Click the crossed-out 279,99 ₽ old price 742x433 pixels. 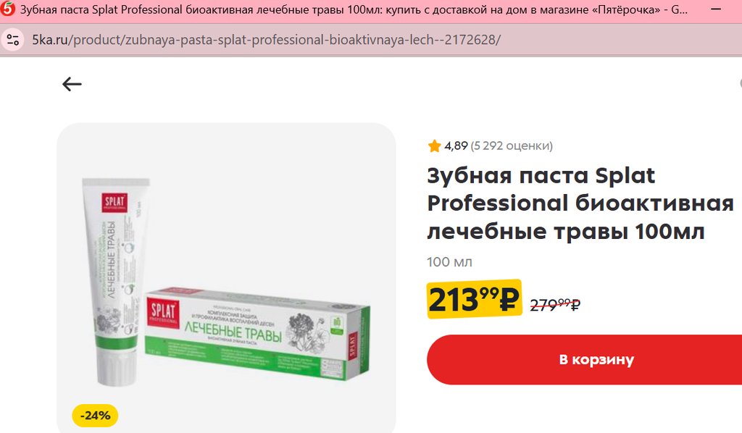click(x=555, y=305)
